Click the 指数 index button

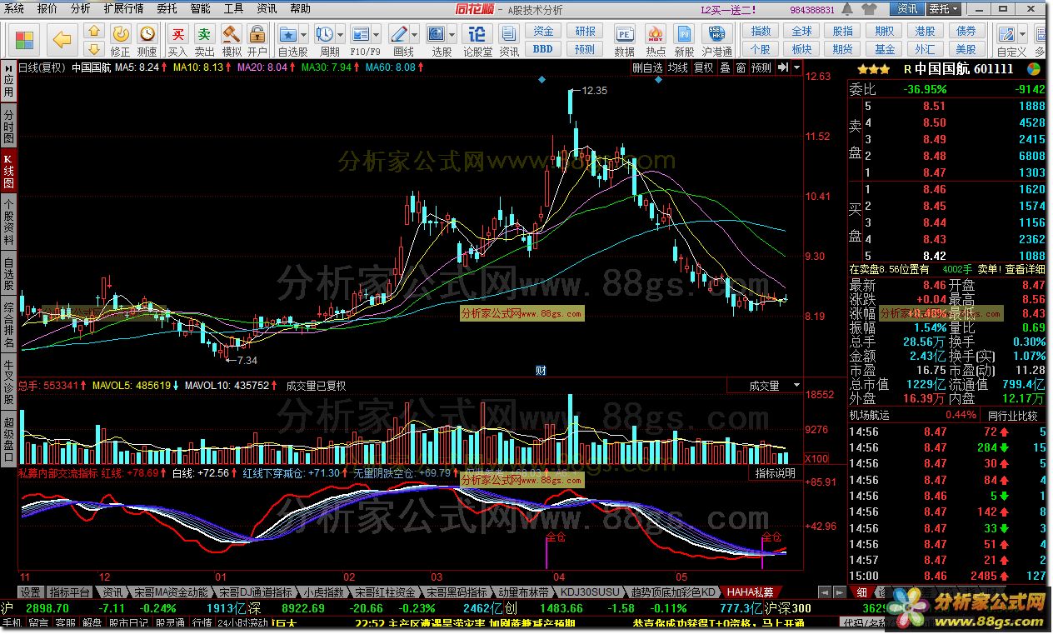[x=761, y=32]
